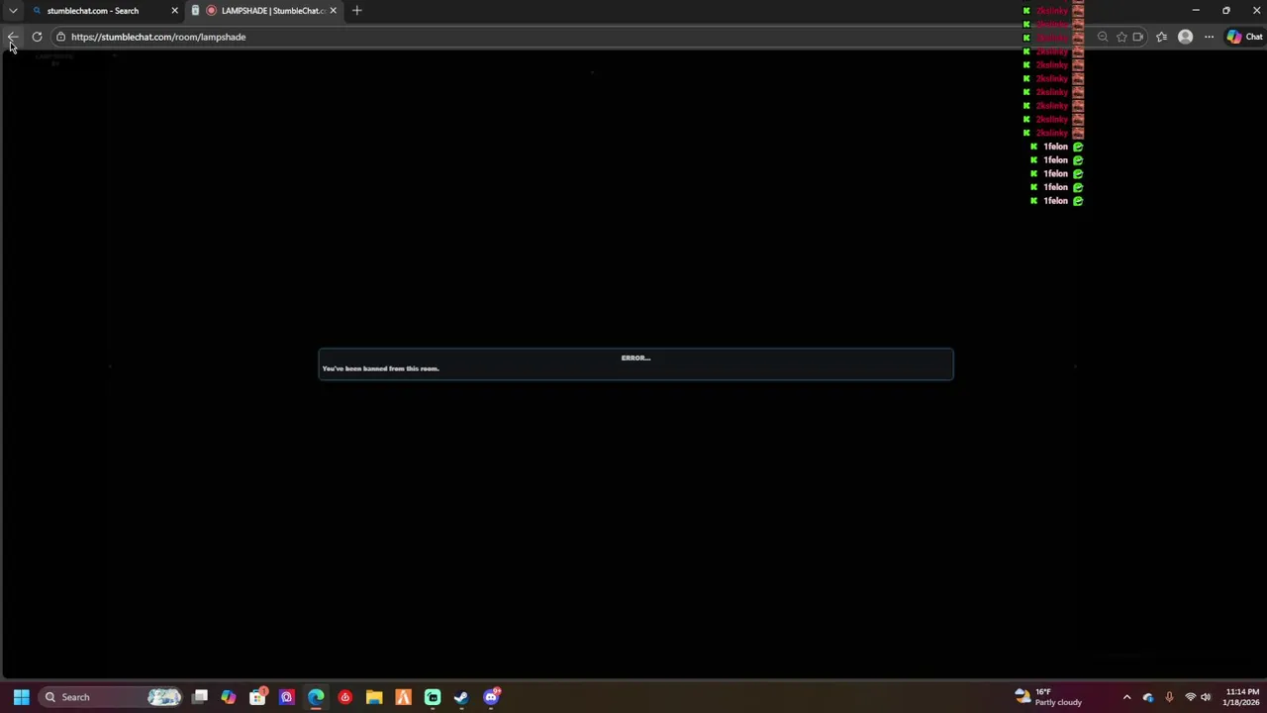1267x713 pixels.
Task: Show hidden system tray icons chevron
Action: (x=1126, y=697)
